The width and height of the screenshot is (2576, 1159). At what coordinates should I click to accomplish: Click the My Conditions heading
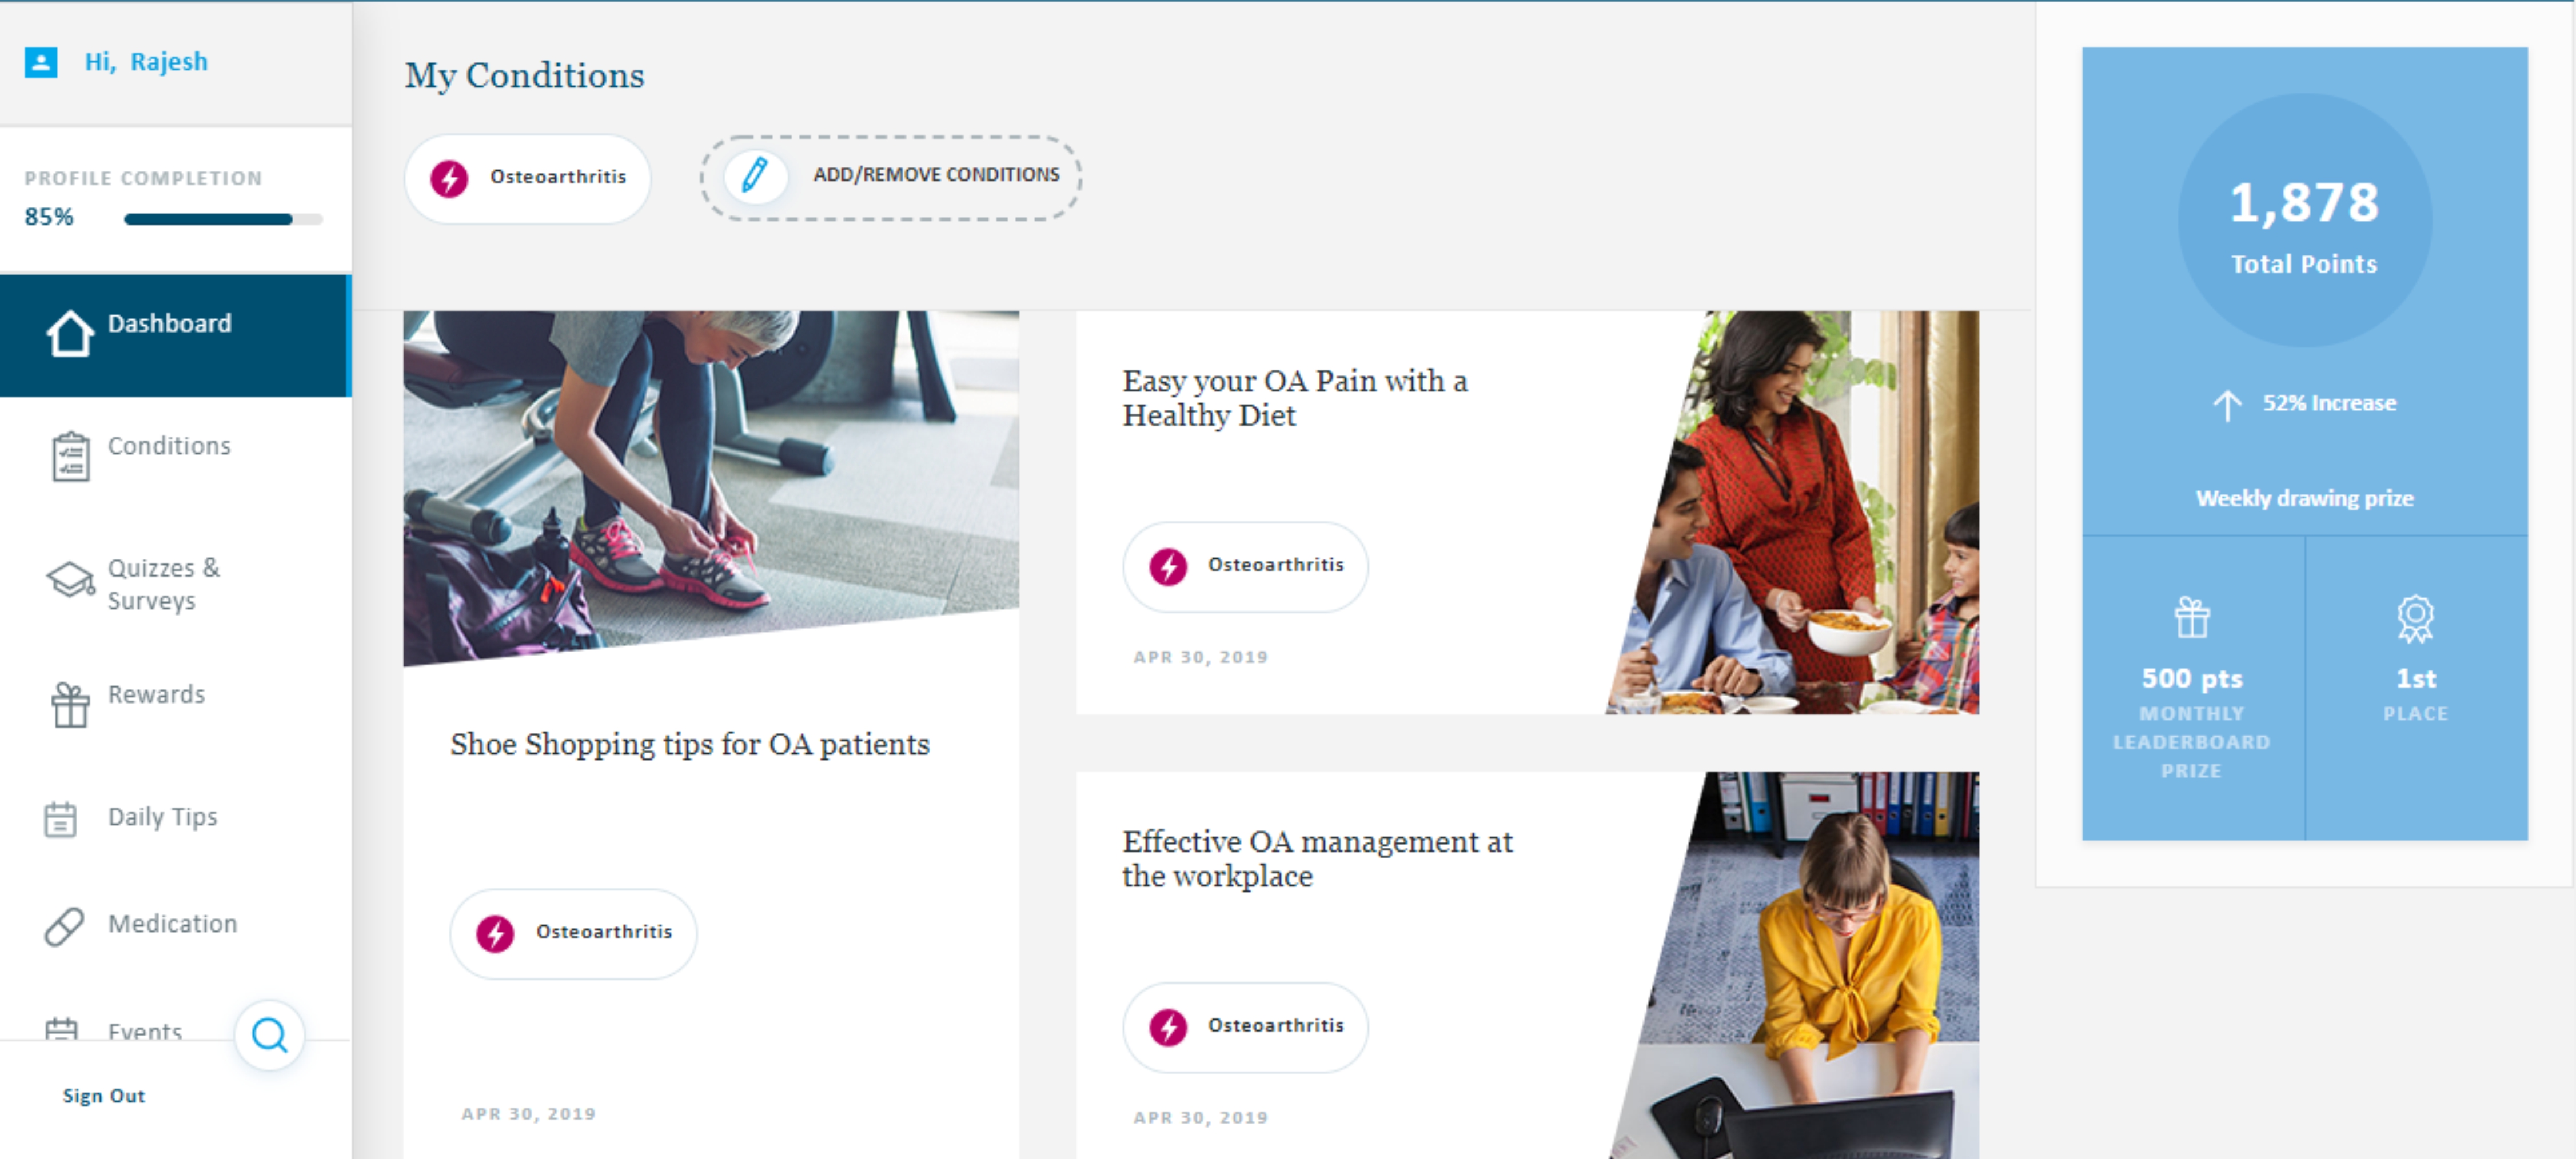[x=524, y=76]
